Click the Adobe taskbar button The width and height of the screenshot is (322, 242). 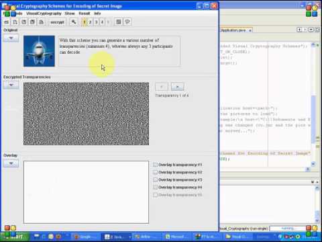(147, 237)
